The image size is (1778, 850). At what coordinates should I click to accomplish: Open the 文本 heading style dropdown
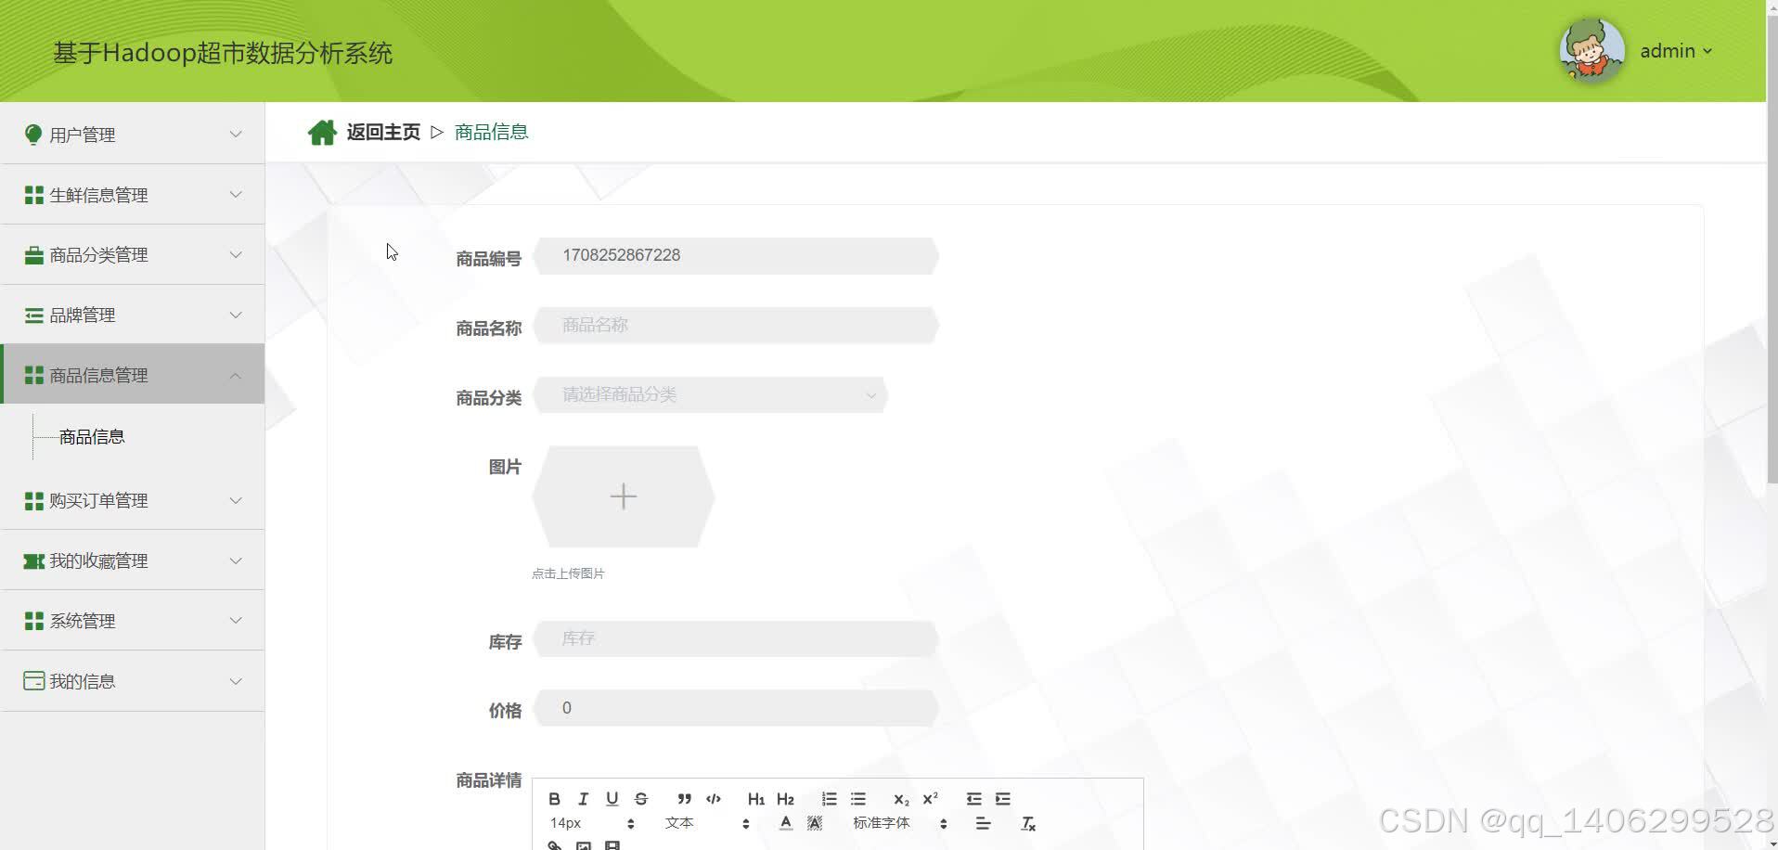(707, 823)
